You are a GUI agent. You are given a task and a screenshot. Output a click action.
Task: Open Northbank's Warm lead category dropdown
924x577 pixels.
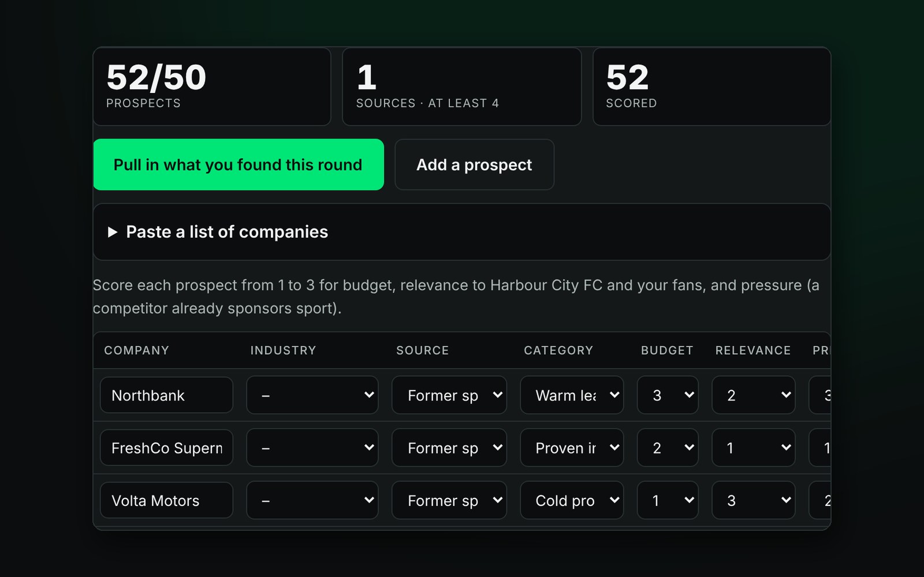572,395
